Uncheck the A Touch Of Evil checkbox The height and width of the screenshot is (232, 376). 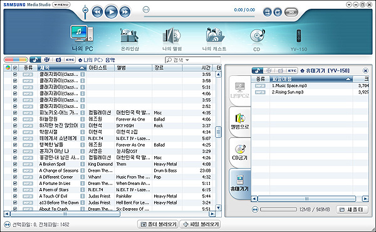click(15, 196)
